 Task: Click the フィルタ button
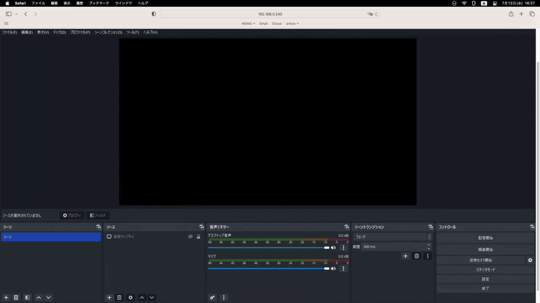[x=98, y=215]
